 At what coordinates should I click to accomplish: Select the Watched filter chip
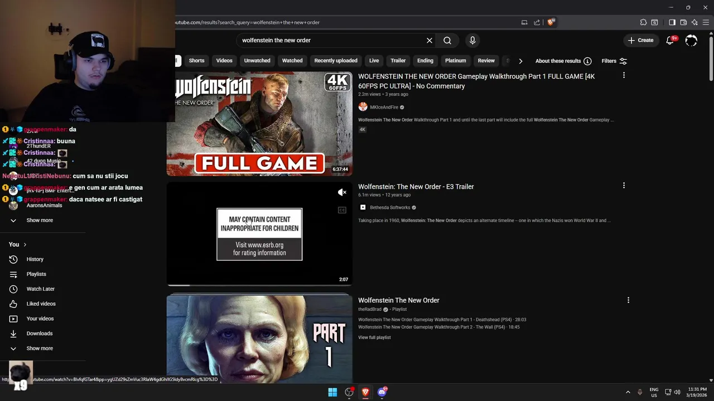pyautogui.click(x=292, y=61)
